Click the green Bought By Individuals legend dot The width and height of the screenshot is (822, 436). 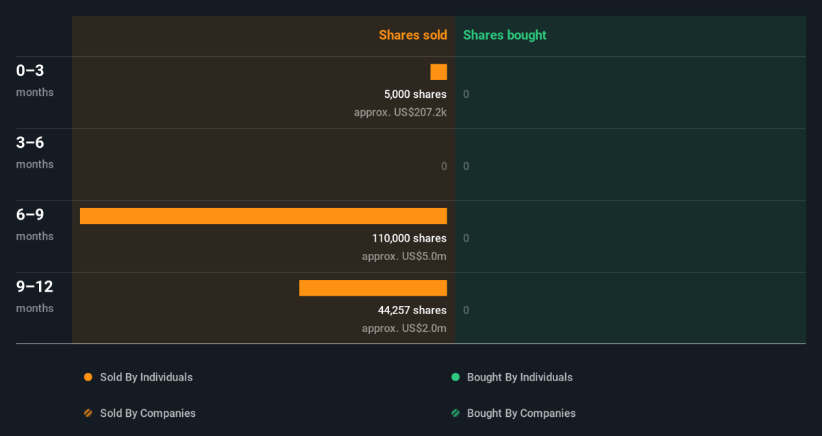point(456,377)
